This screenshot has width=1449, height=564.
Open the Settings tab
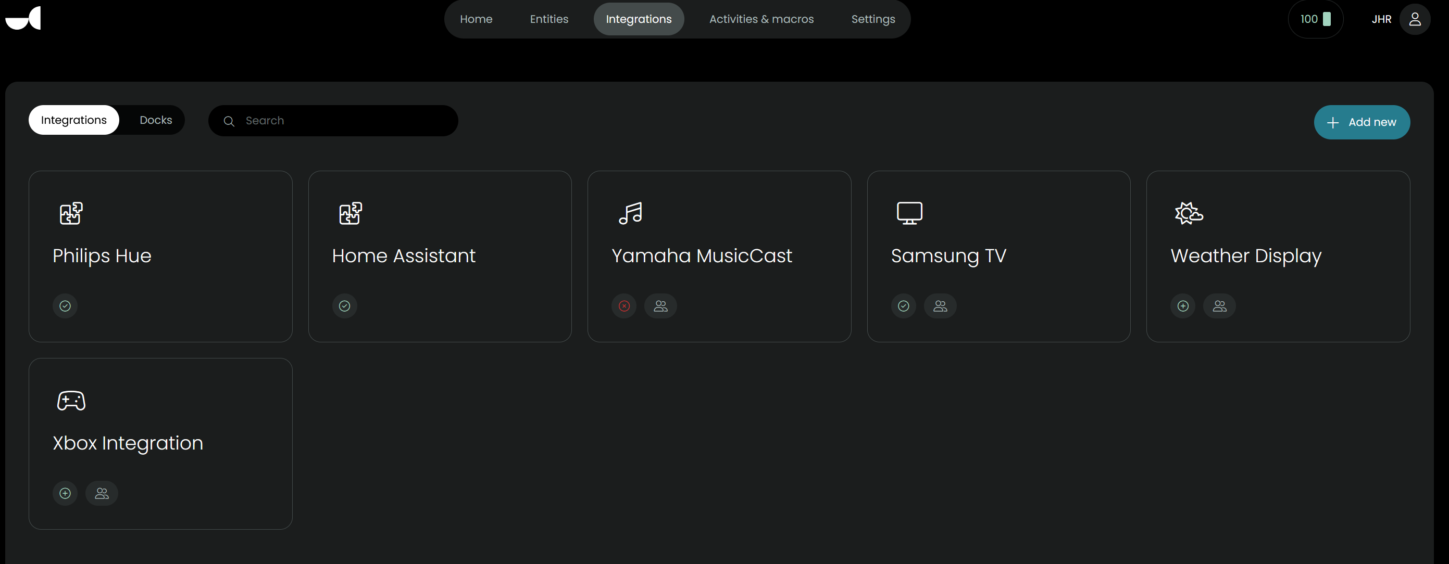[872, 20]
